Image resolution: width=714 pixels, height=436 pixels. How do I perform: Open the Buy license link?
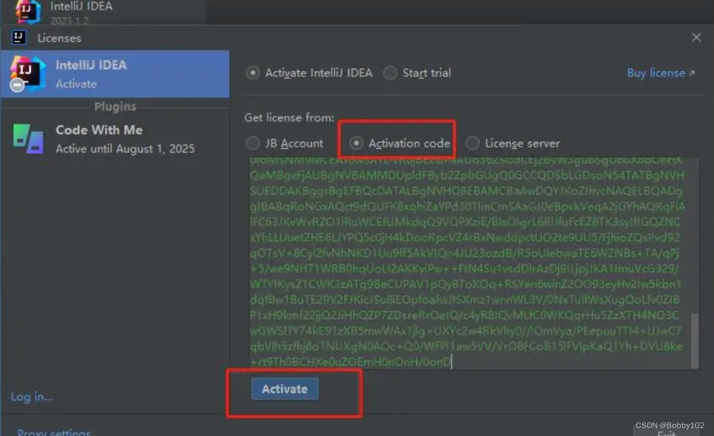click(x=661, y=73)
